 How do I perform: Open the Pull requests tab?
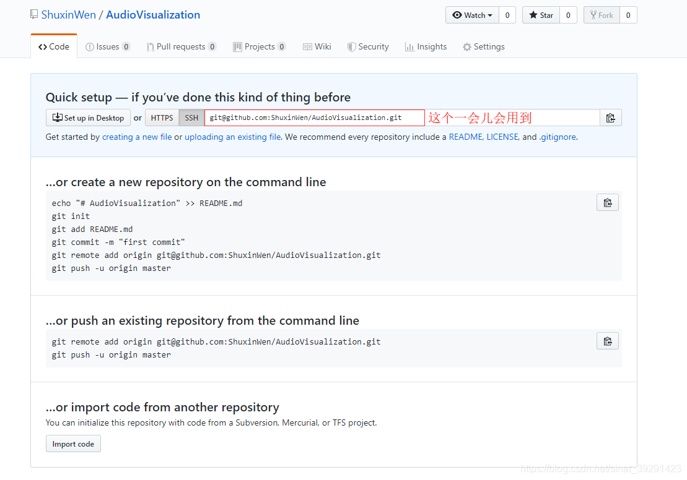pyautogui.click(x=182, y=46)
